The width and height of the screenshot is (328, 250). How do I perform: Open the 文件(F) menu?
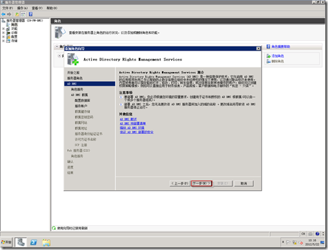coord(8,8)
